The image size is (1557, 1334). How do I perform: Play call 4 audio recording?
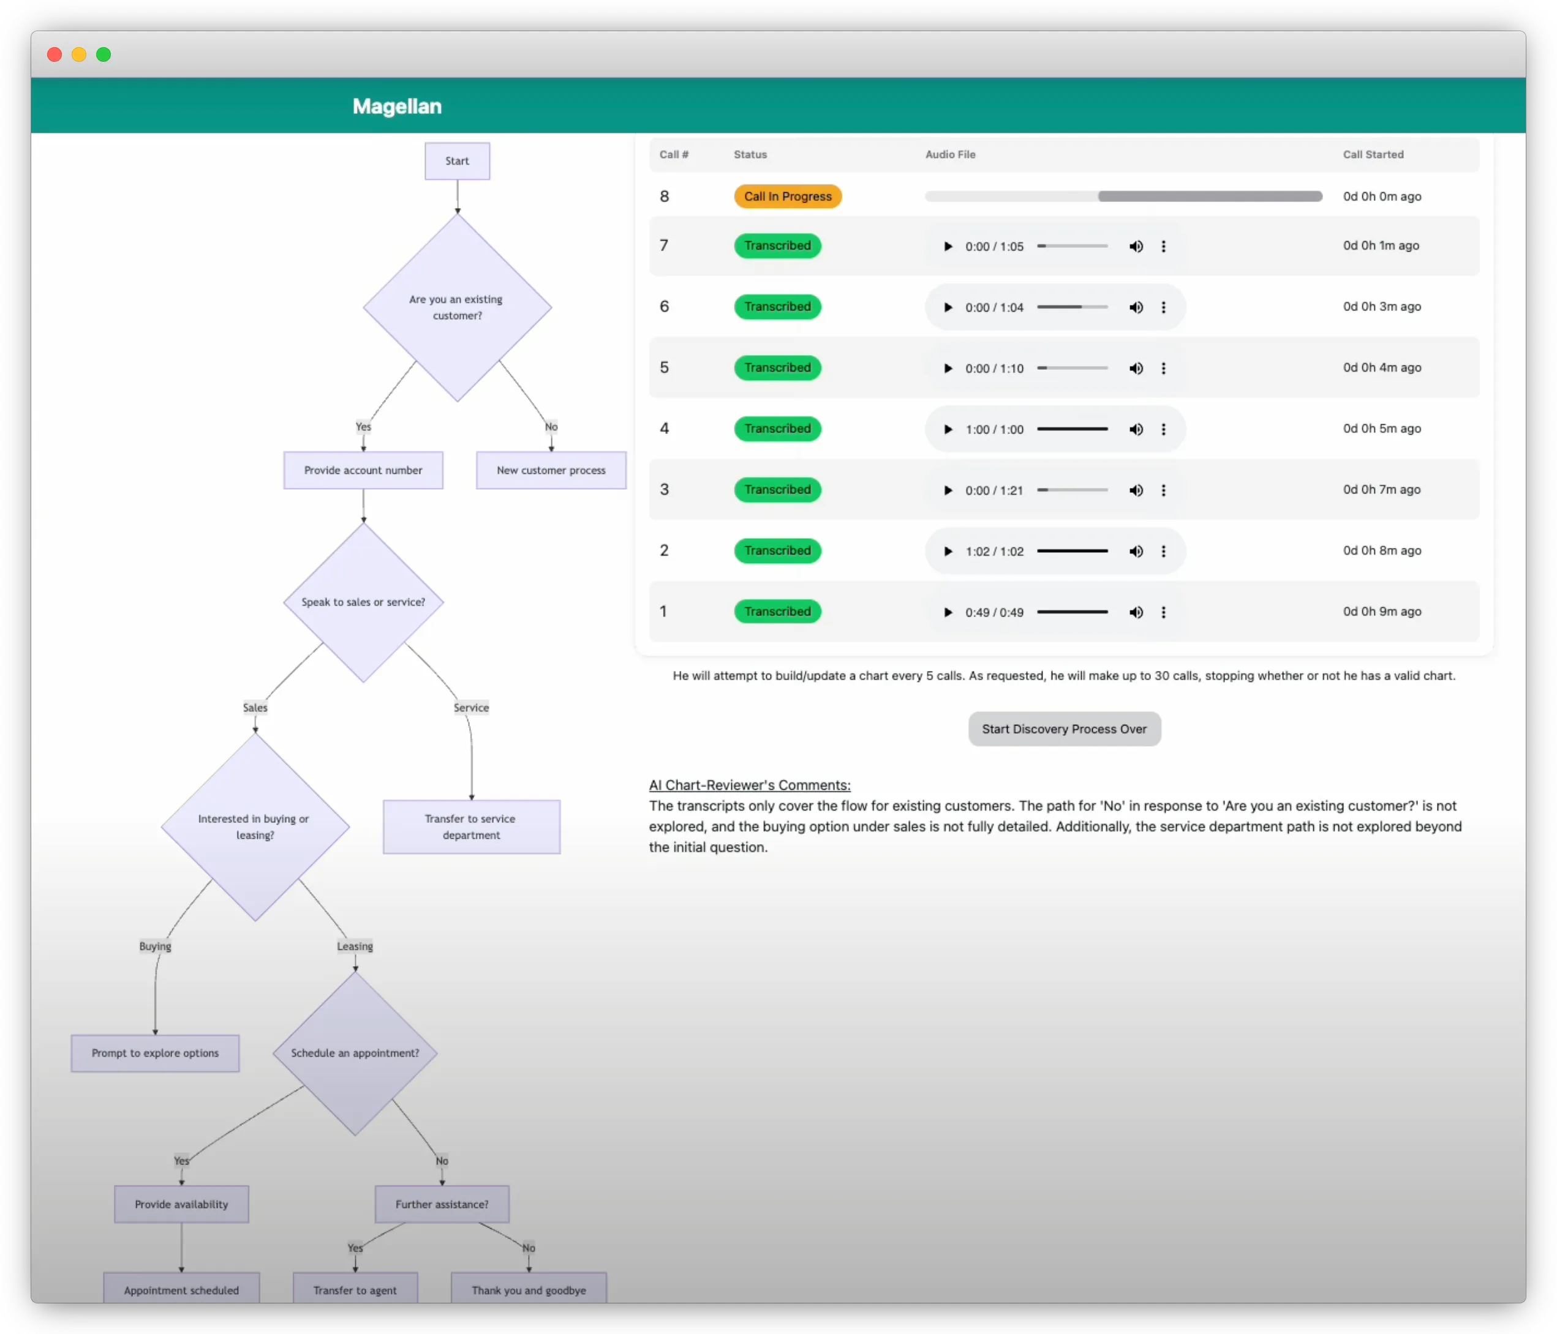[948, 429]
